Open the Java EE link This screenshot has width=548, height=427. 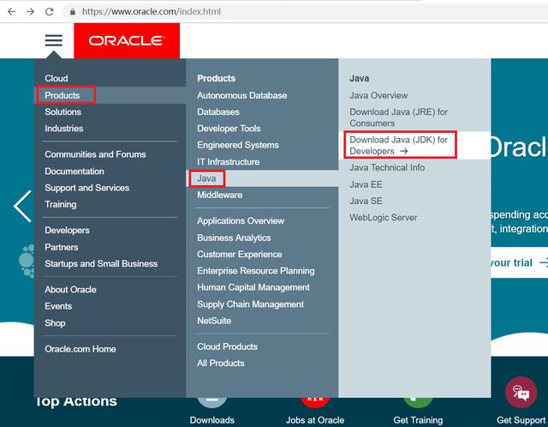click(x=366, y=184)
